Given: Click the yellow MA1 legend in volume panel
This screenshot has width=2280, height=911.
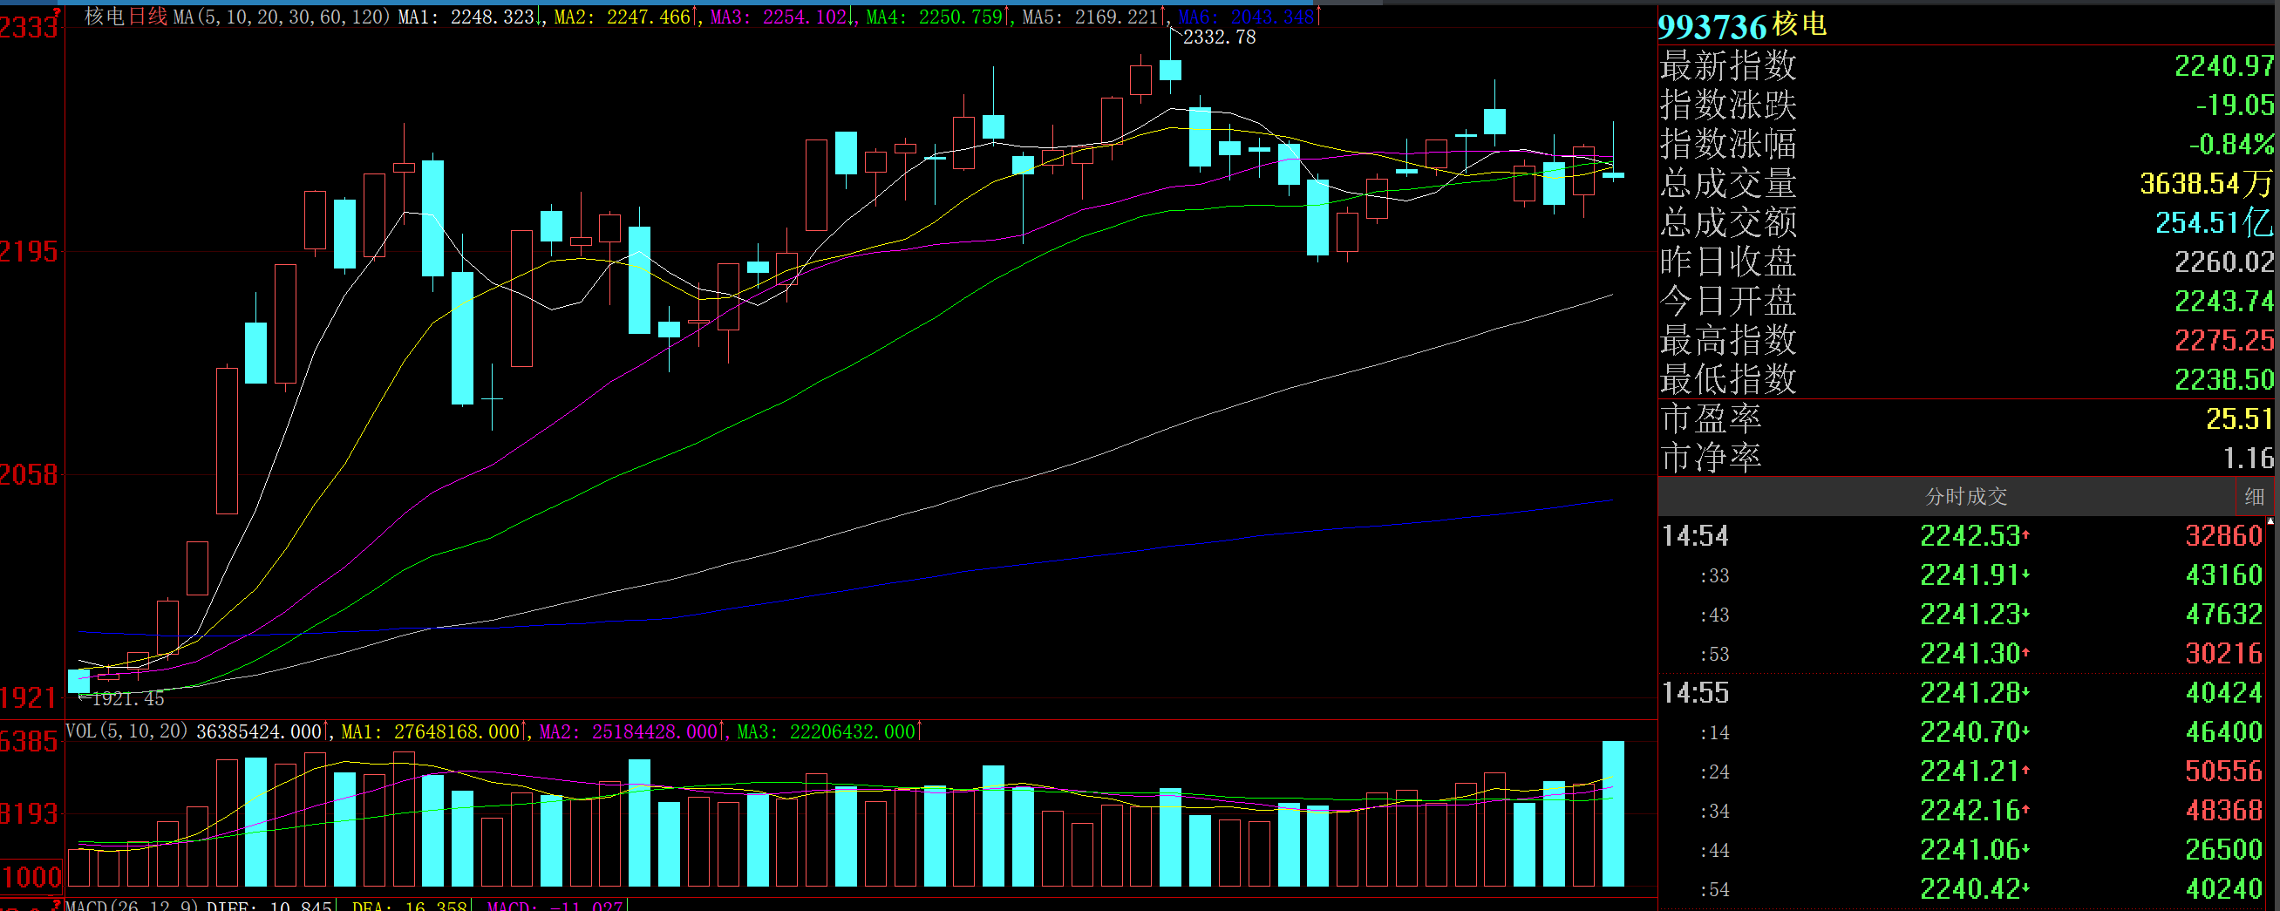Looking at the screenshot, I should point(432,731).
